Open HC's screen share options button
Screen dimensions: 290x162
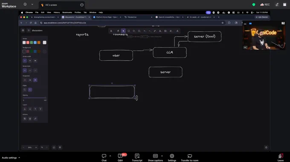82,5
